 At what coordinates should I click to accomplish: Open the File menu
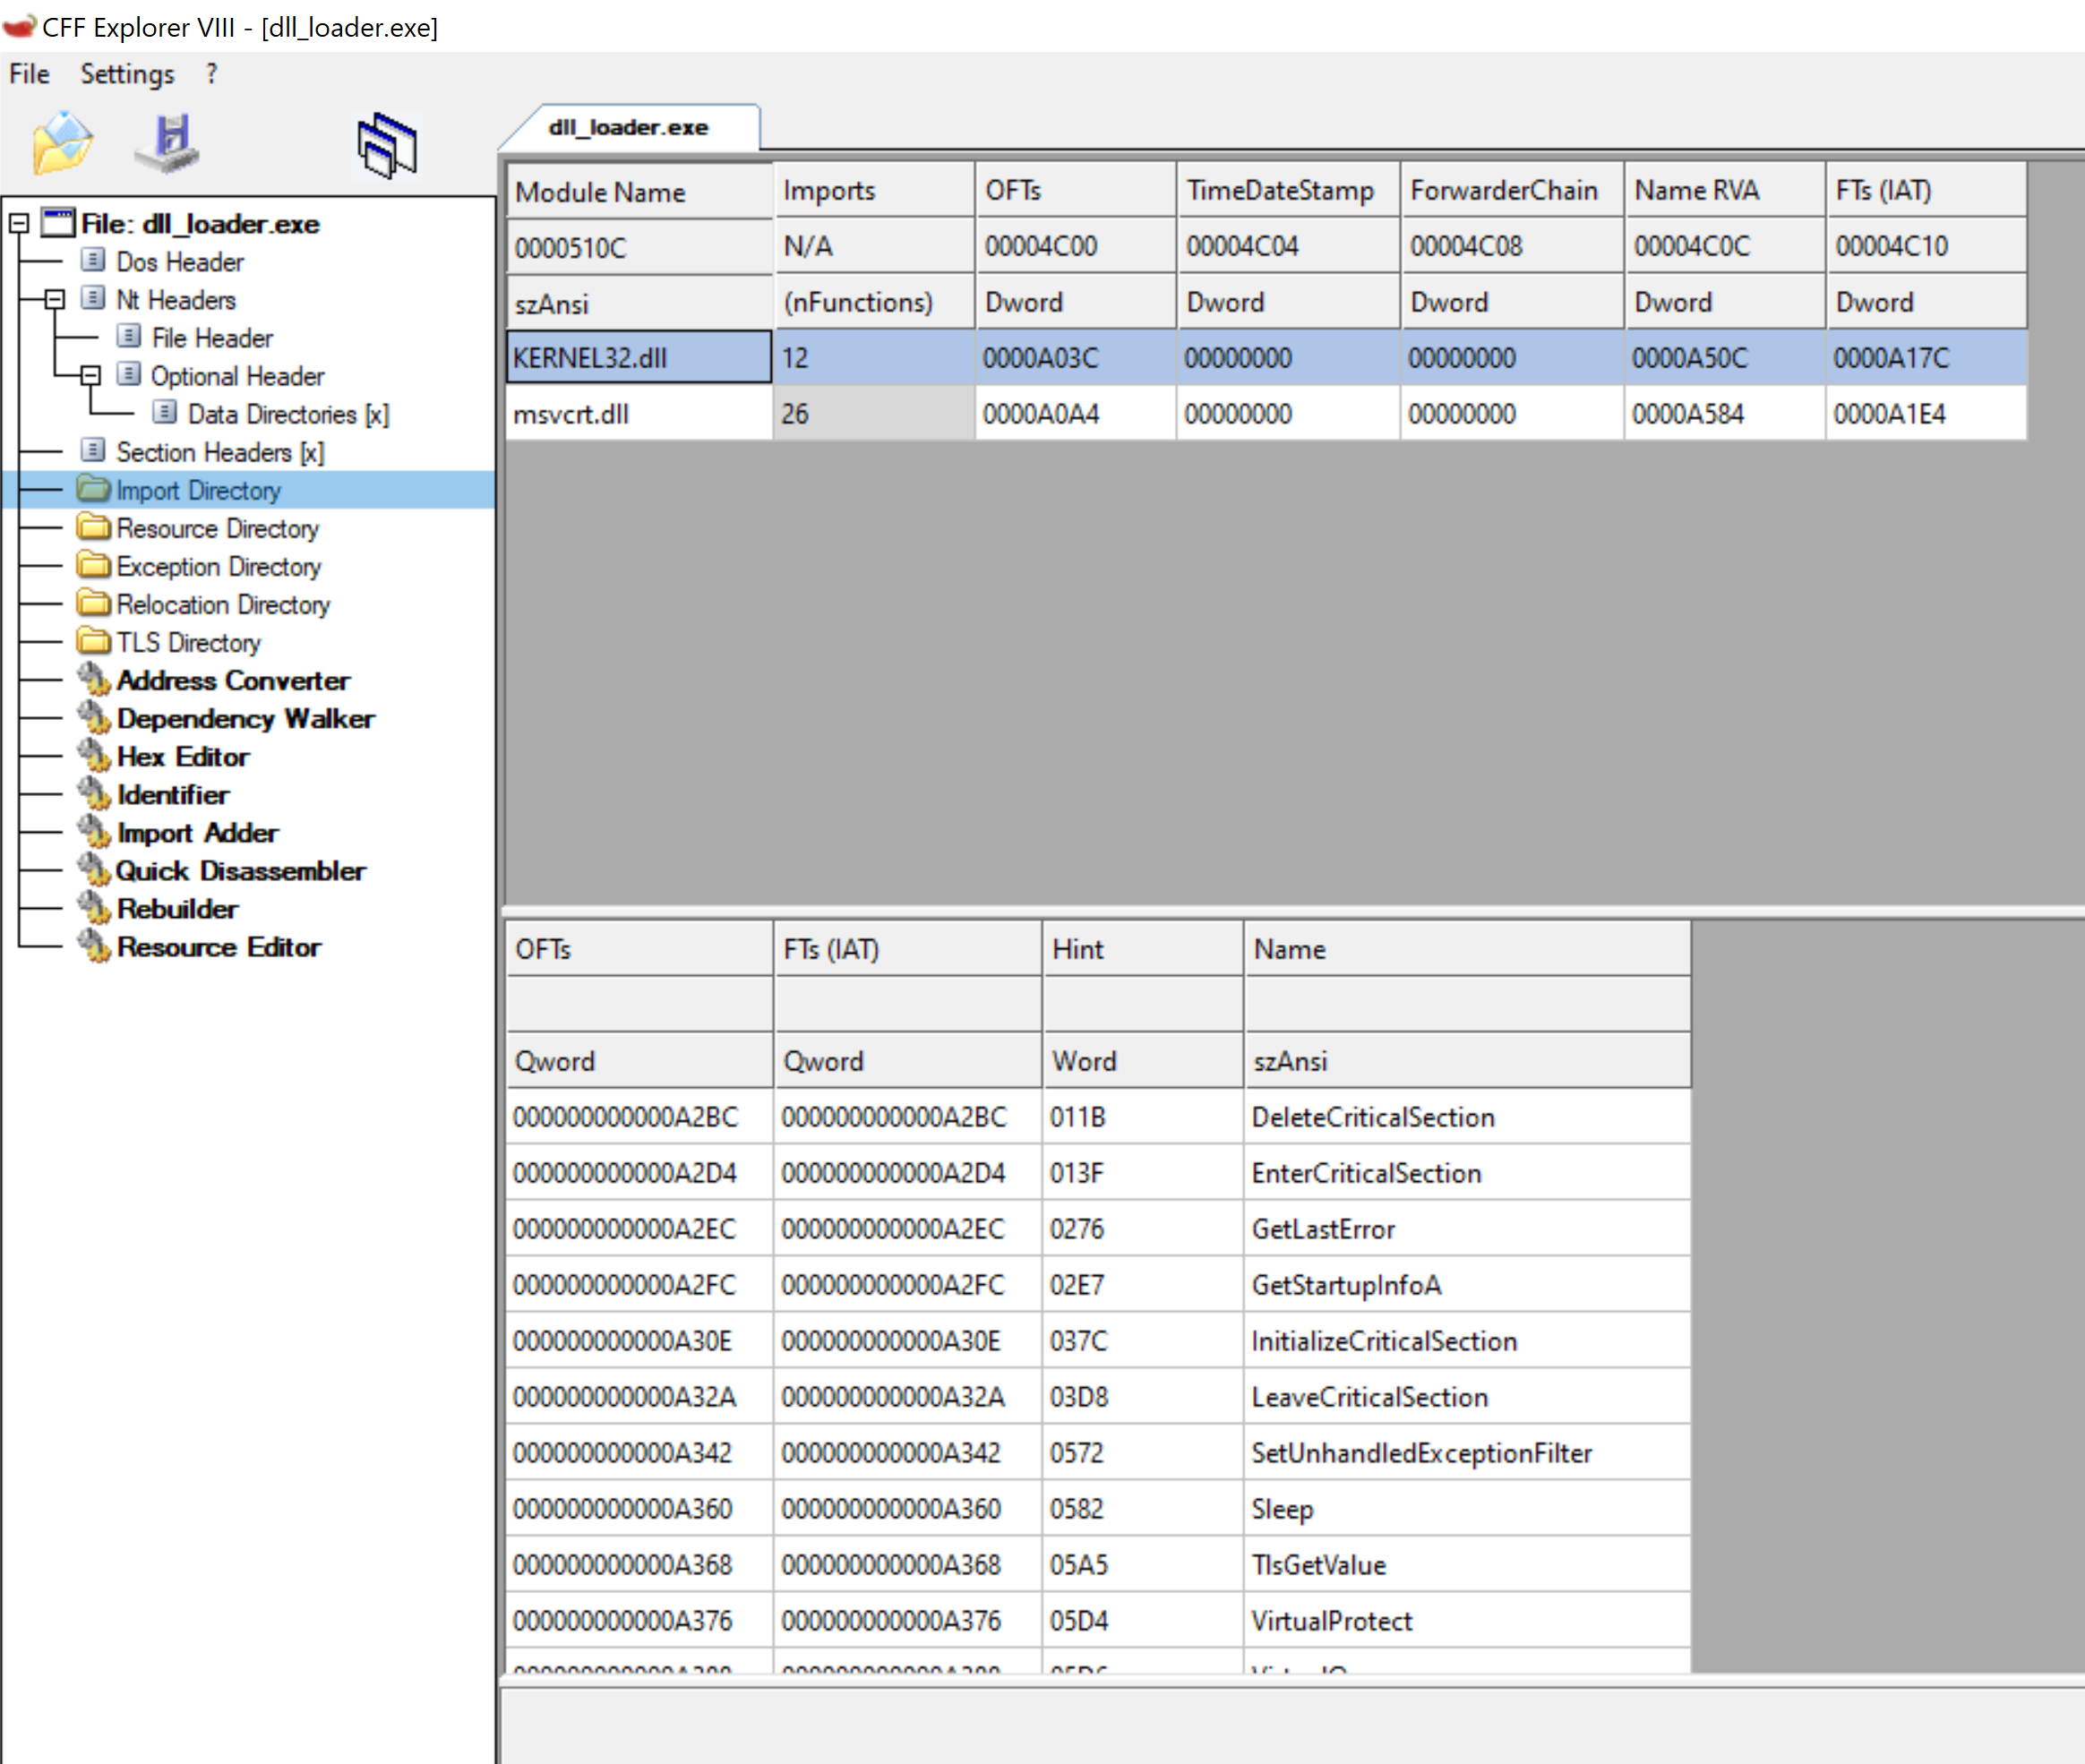coord(29,74)
